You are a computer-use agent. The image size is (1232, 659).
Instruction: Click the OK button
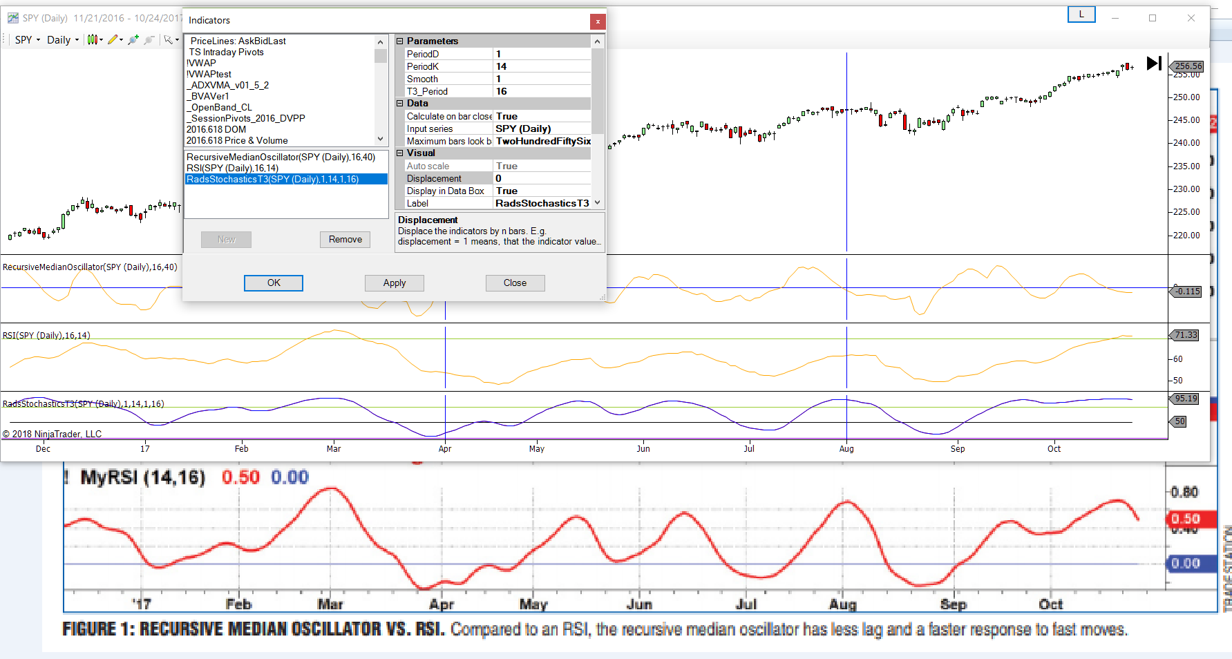tap(274, 283)
